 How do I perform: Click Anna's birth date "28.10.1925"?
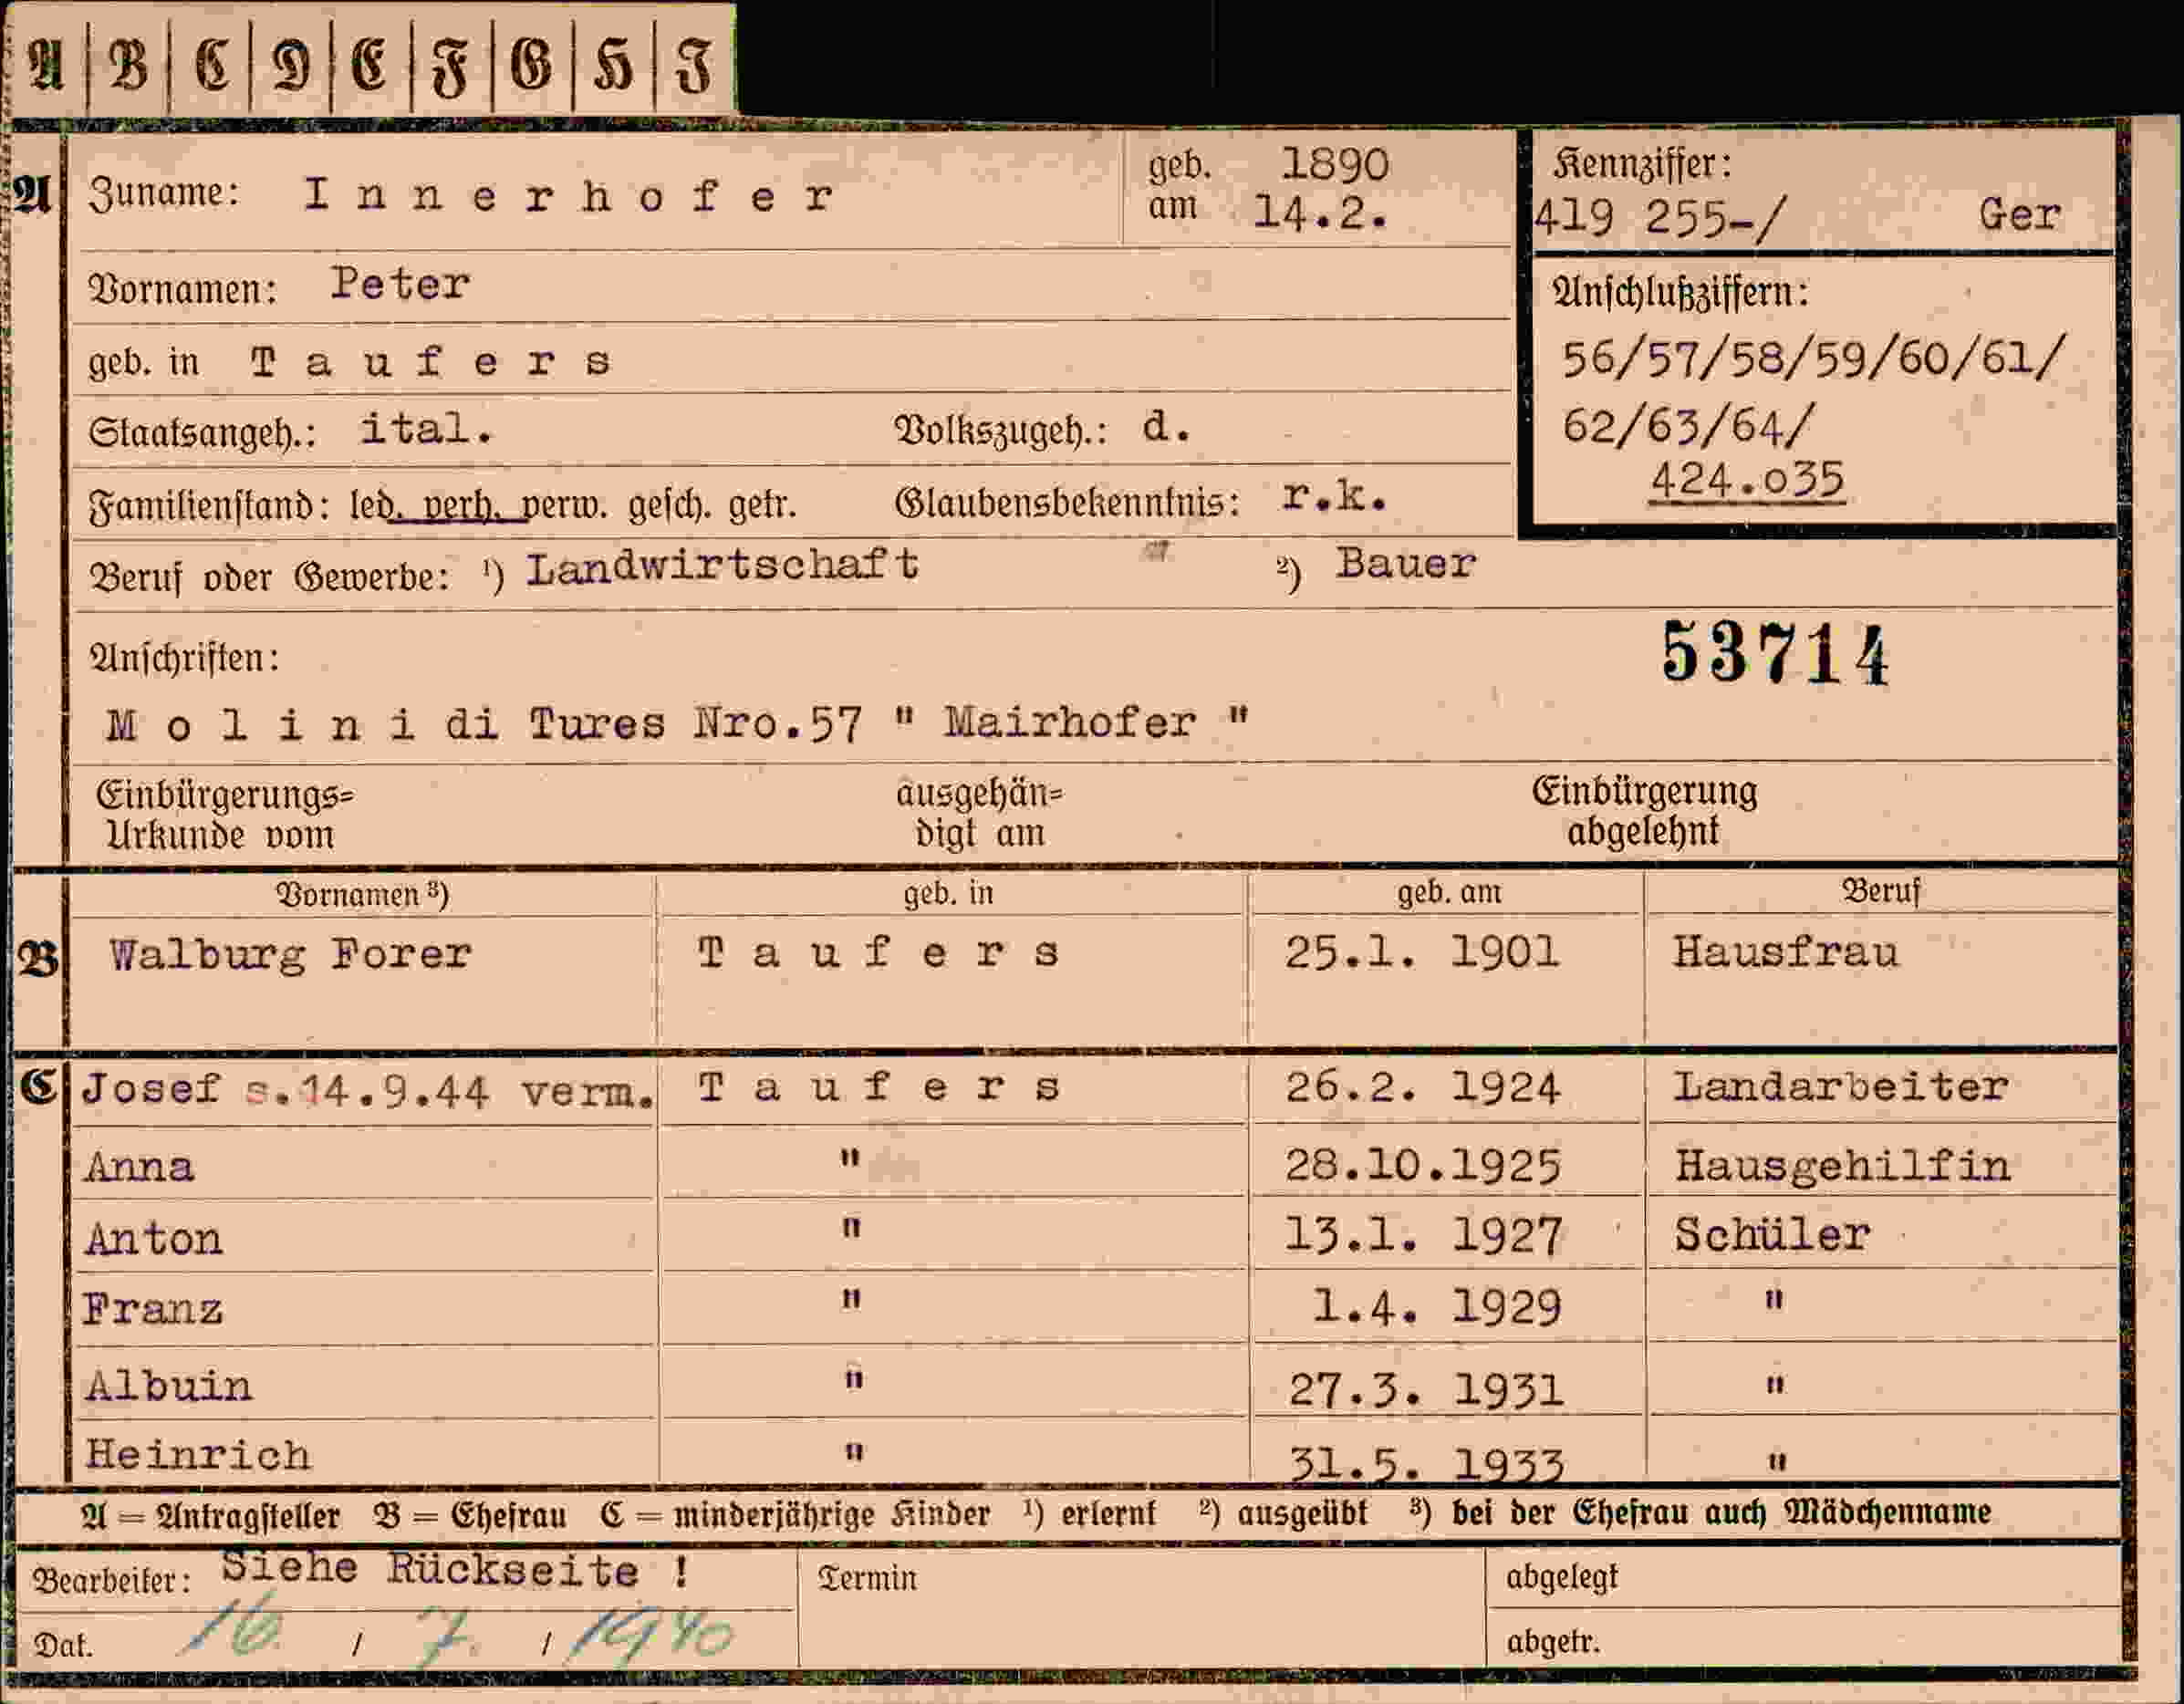pos(1423,1165)
